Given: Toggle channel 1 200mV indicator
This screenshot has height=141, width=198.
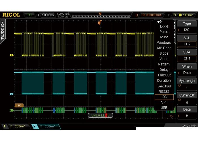Looking at the screenshot, I should [x=16, y=126].
